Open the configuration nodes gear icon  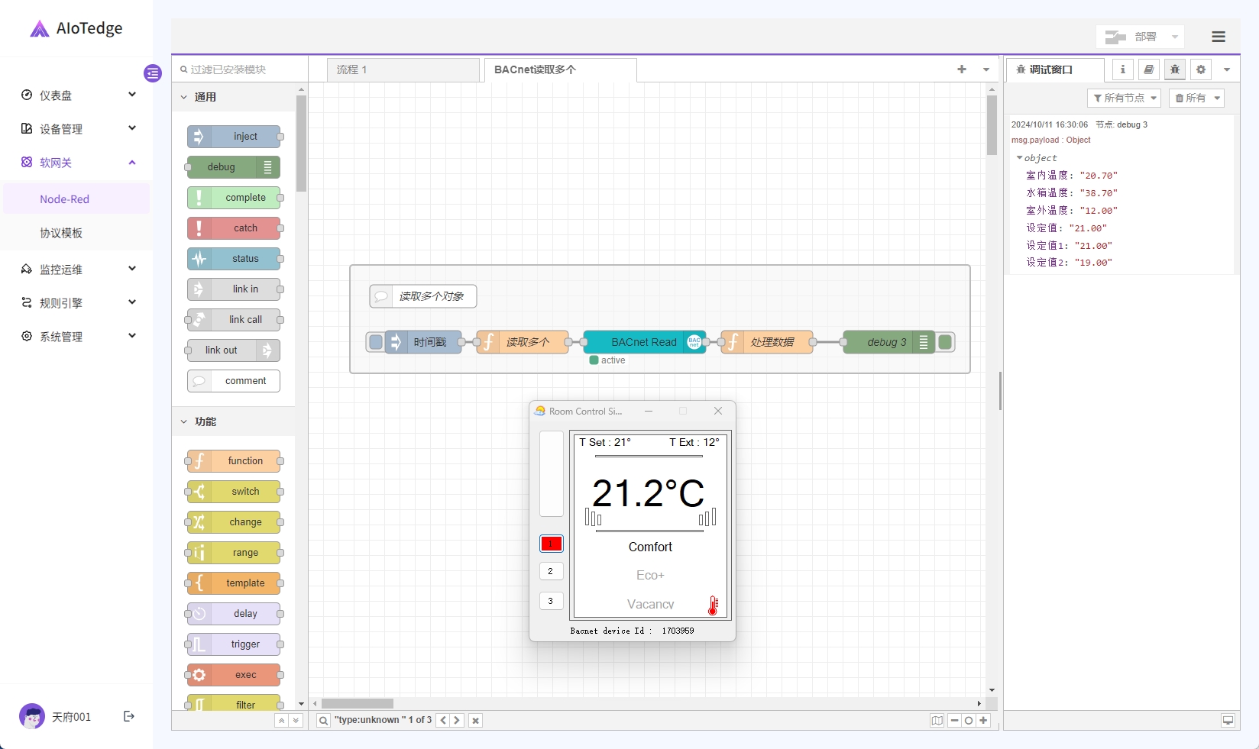1201,69
